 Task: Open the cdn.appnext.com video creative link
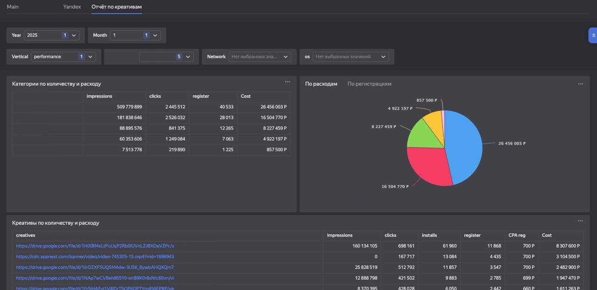(x=95, y=257)
